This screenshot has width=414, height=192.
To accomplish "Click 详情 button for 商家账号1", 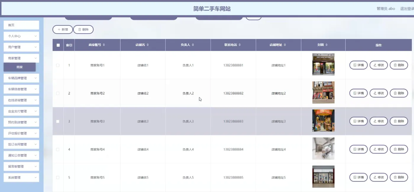I will [x=358, y=65].
